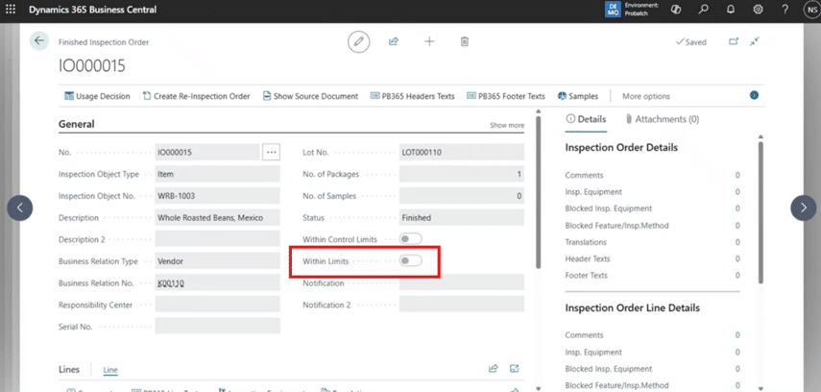Open the search magnifier in top bar

(704, 10)
